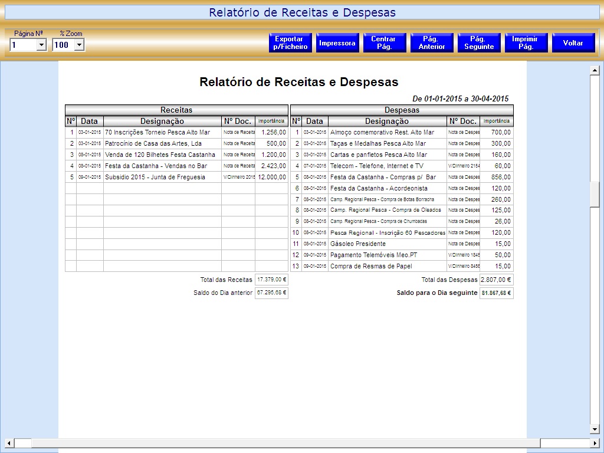Click the vertical scrollbar up arrow
The image size is (604, 453).
(595, 71)
